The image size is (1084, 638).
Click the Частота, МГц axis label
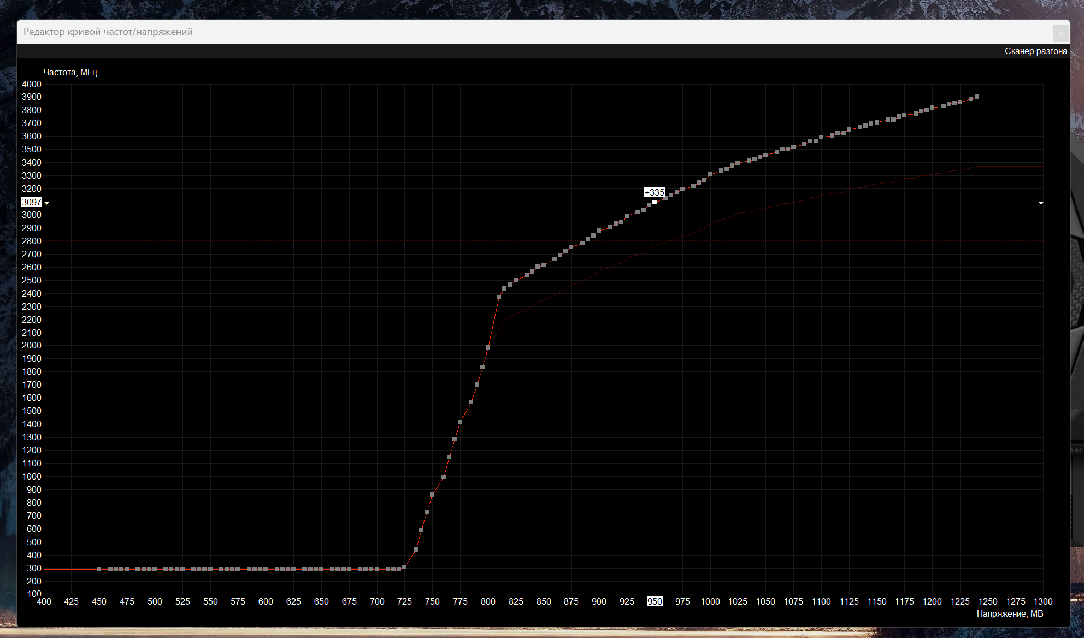point(70,72)
